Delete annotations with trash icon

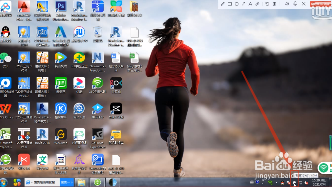[x=274, y=4]
